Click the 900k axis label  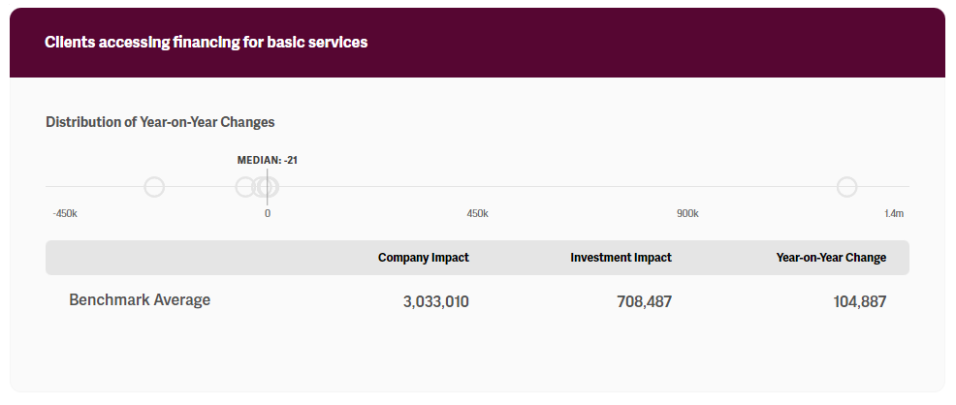point(687,213)
